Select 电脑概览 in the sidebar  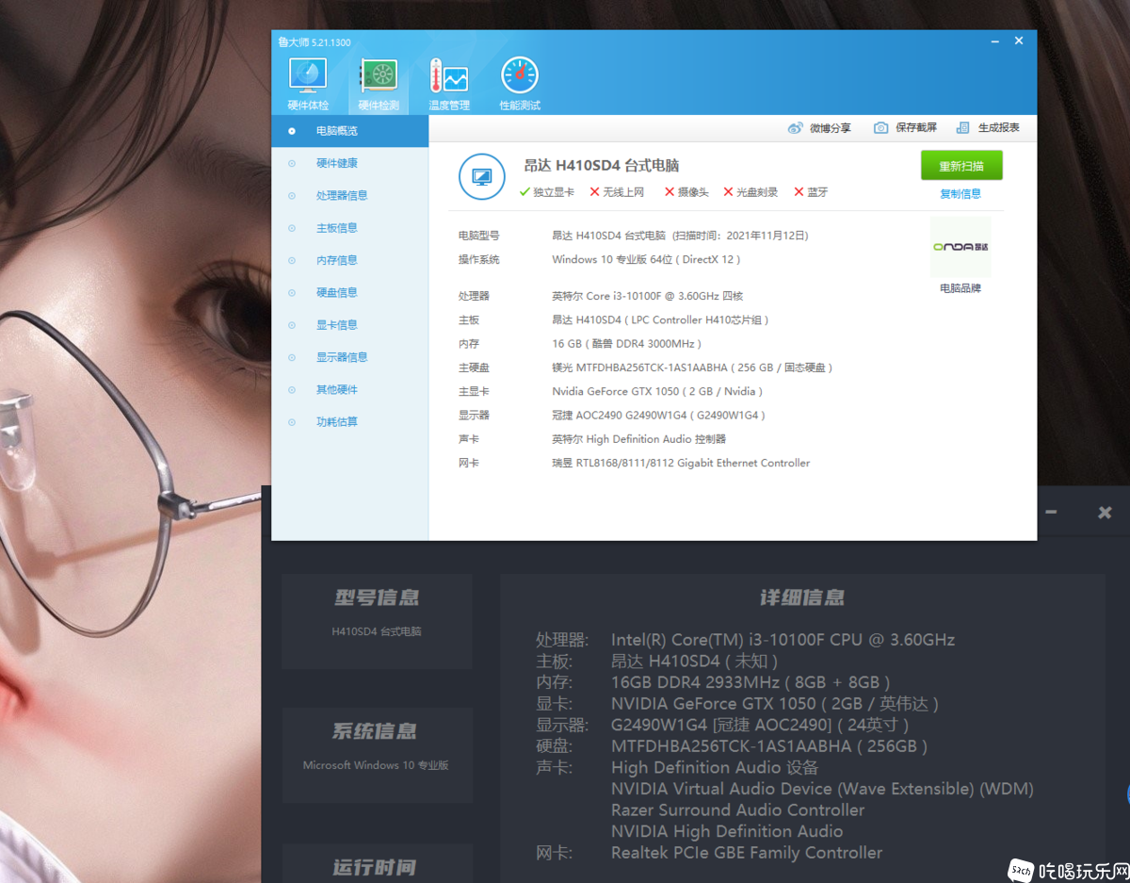click(349, 131)
